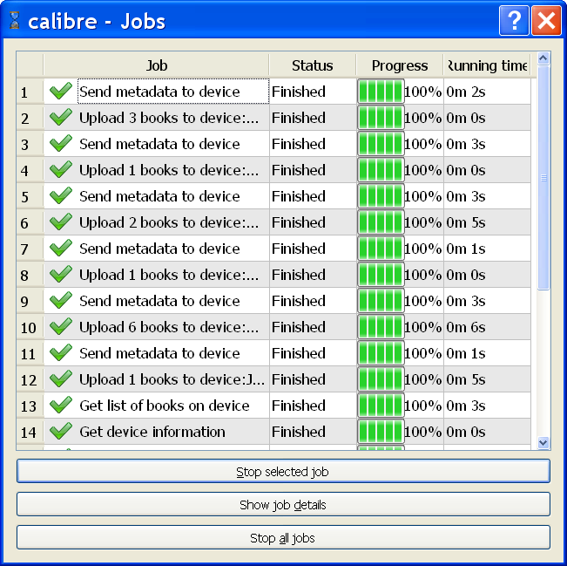Sort by the Status column header

(313, 65)
